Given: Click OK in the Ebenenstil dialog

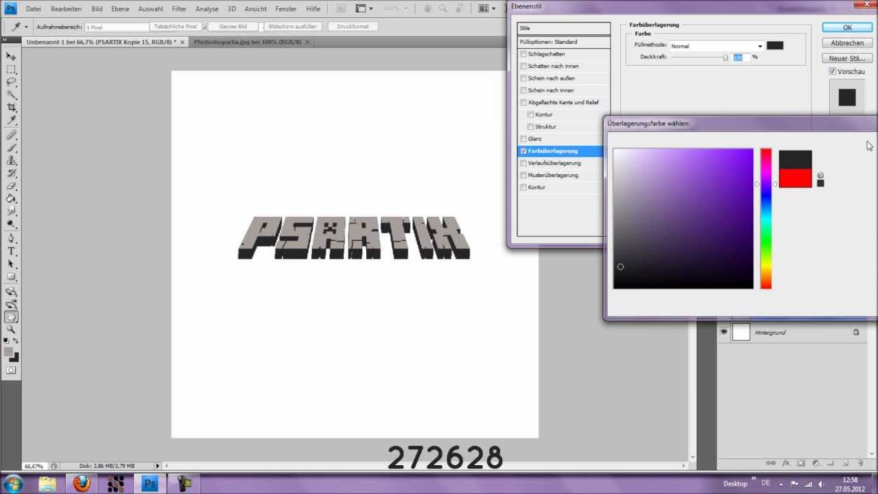Looking at the screenshot, I should (847, 27).
